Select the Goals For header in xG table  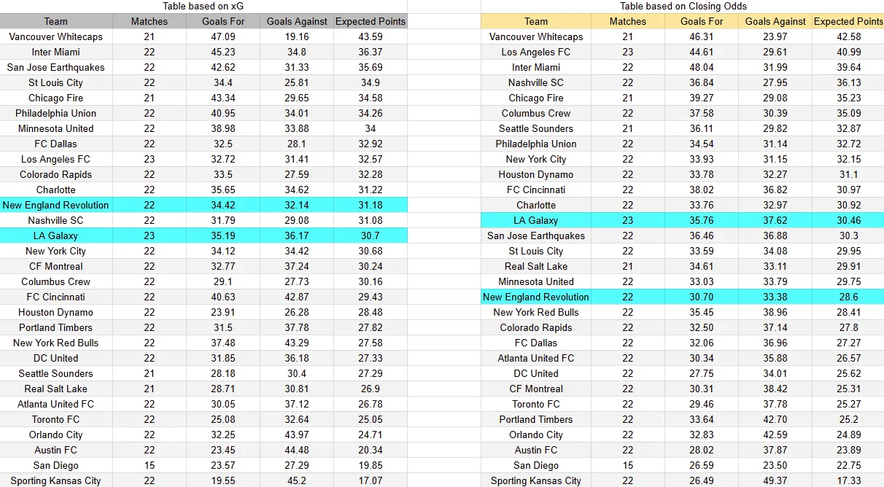(224, 21)
